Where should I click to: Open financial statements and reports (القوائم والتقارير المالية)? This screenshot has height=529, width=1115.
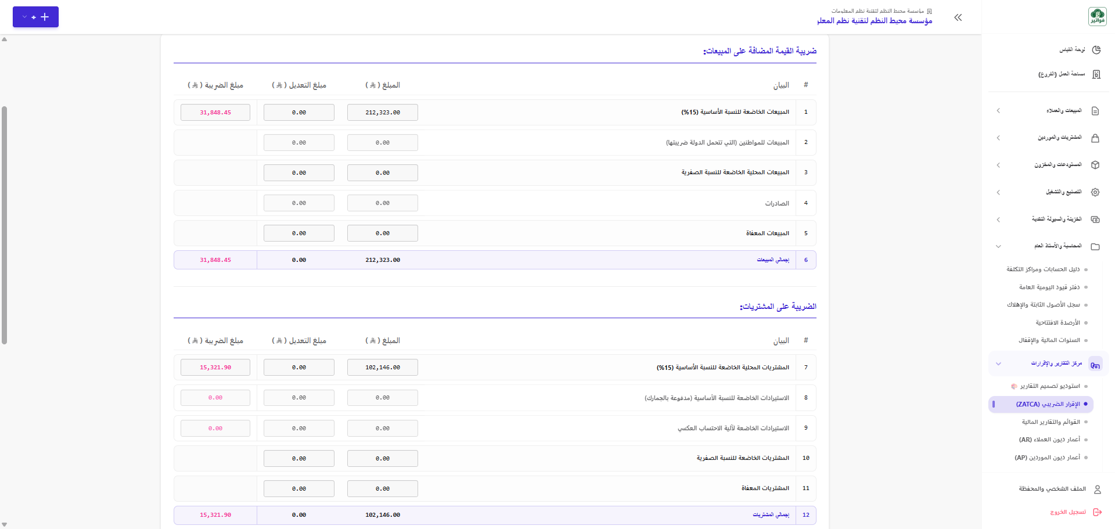coord(1051,422)
